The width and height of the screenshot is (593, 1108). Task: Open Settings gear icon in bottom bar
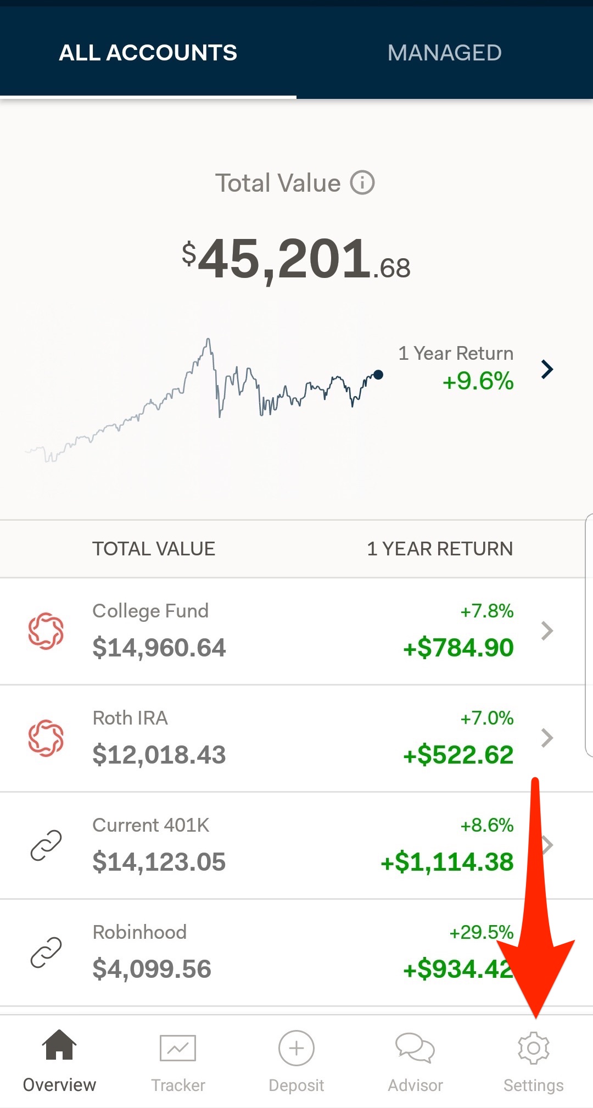tap(533, 1048)
